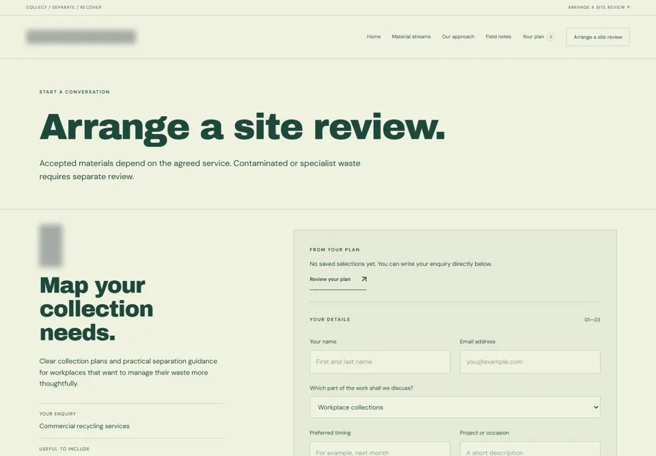This screenshot has height=456, width=656.
Task: Click the blurred site logo
Action: tap(81, 37)
